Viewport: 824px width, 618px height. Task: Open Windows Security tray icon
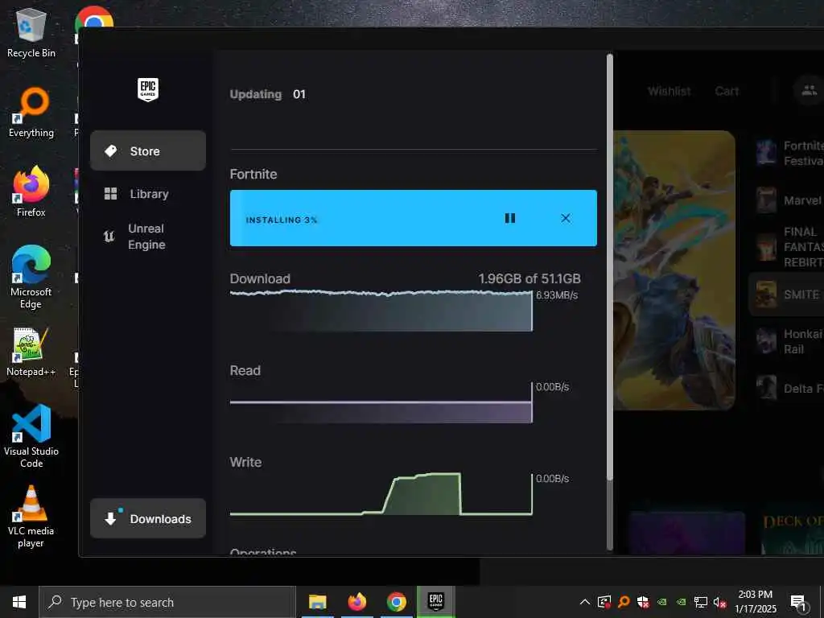pyautogui.click(x=643, y=602)
